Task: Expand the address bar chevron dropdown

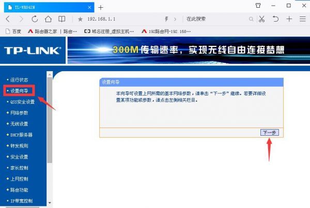Action: (x=176, y=19)
